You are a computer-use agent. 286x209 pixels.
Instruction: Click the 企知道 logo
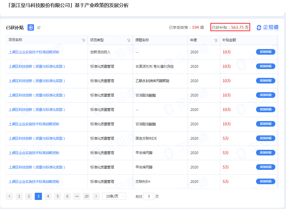tap(267, 27)
